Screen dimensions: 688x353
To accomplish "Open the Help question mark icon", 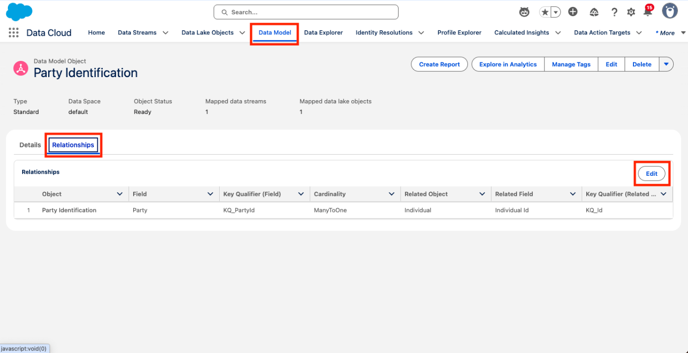I will tap(614, 12).
